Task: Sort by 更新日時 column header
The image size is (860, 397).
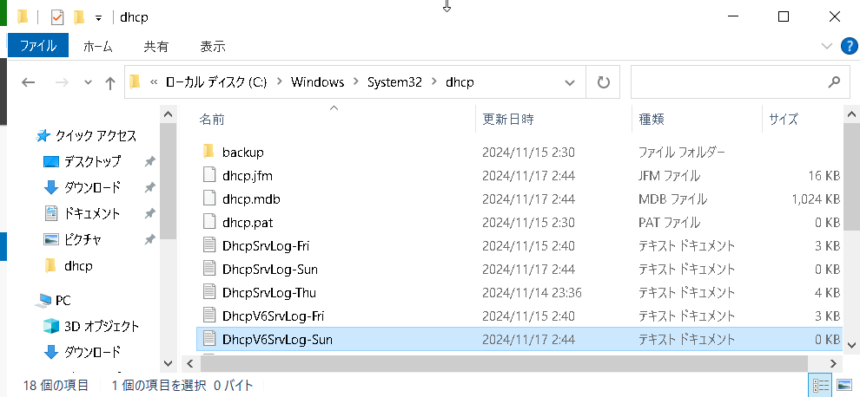Action: pyautogui.click(x=508, y=119)
